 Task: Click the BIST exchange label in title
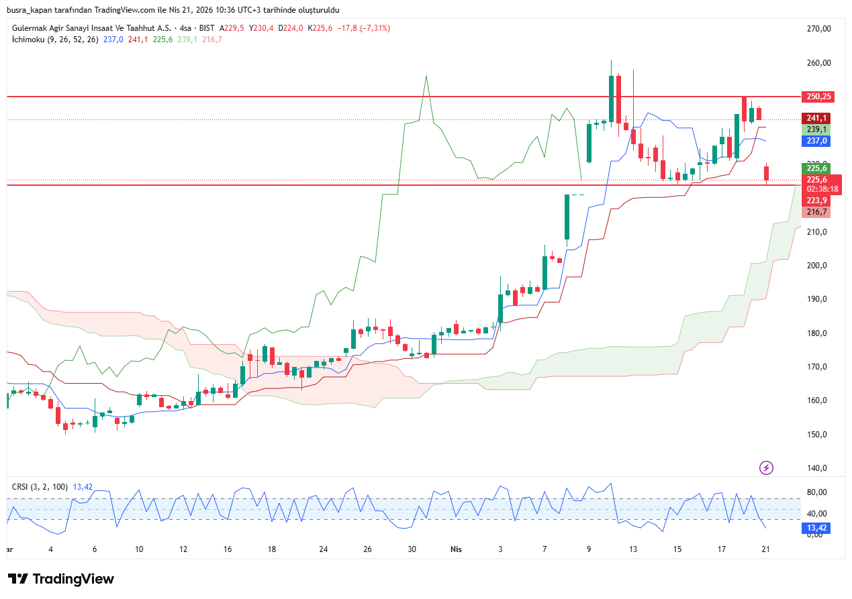(x=207, y=28)
